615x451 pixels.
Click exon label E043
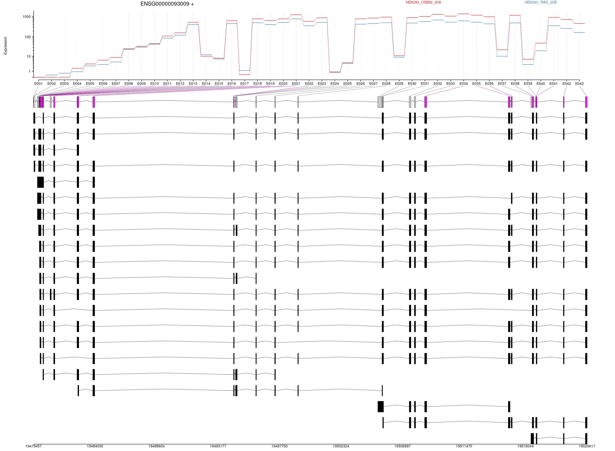[580, 84]
